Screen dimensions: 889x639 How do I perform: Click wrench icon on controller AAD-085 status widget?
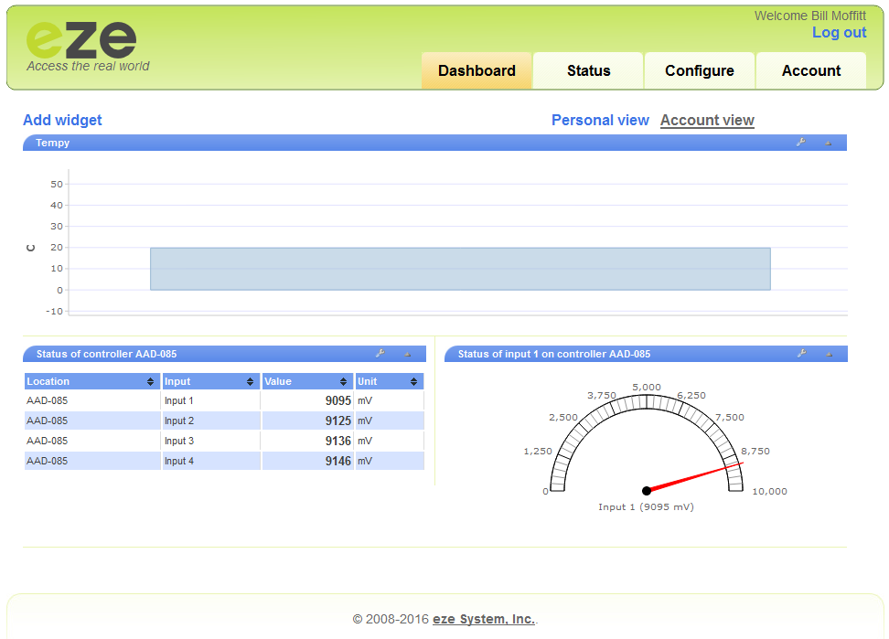380,354
